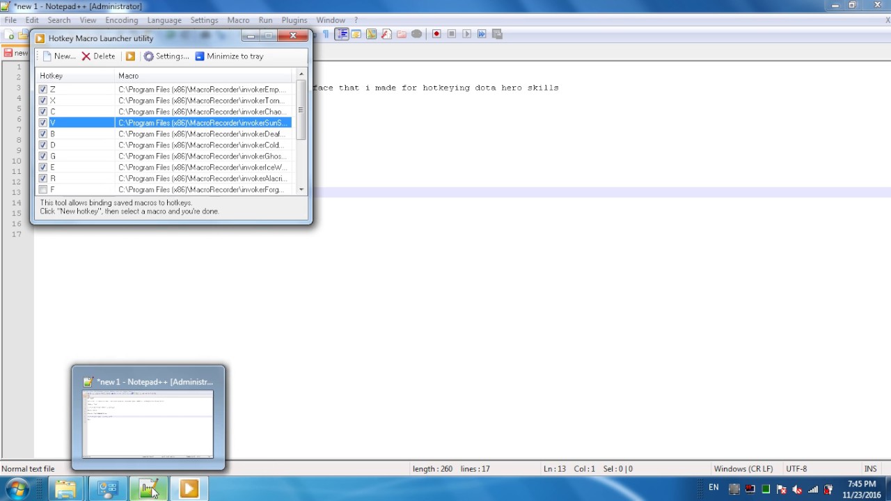Uncheck the X hotkey checkbox
Viewport: 891px width, 501px height.
43,101
